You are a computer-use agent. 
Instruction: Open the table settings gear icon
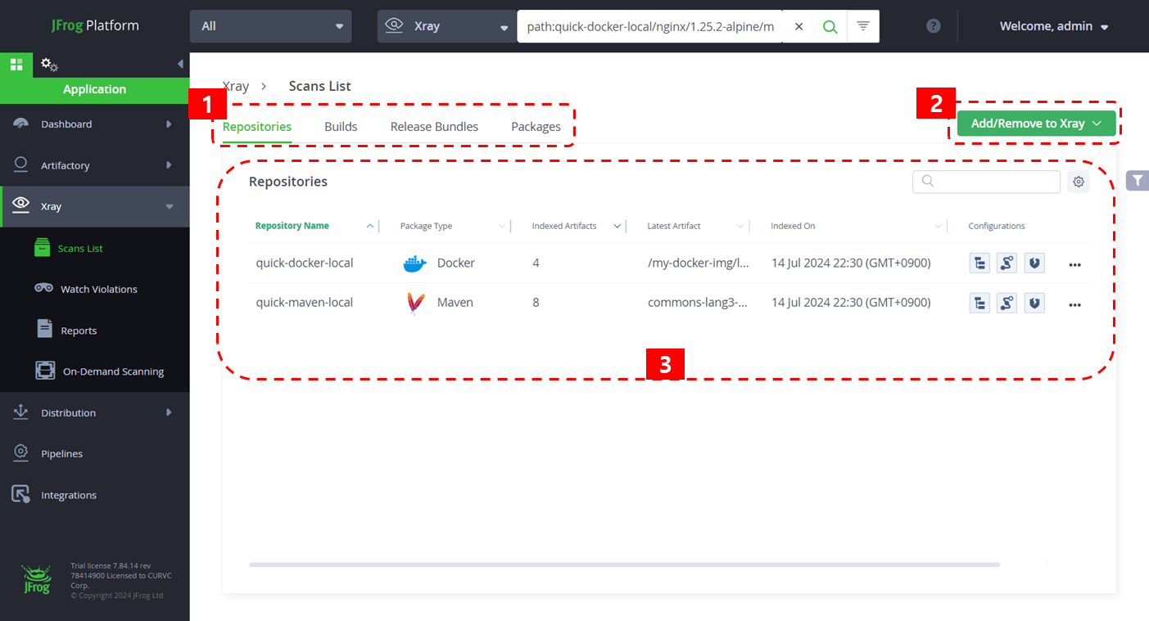1079,182
